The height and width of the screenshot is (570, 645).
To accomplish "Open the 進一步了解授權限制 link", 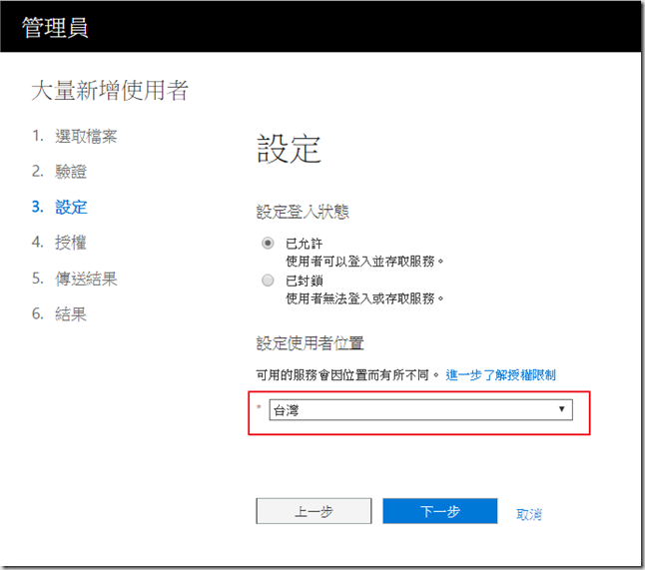I will point(500,374).
